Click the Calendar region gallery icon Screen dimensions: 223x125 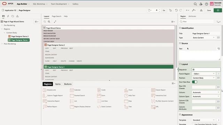point(72,90)
